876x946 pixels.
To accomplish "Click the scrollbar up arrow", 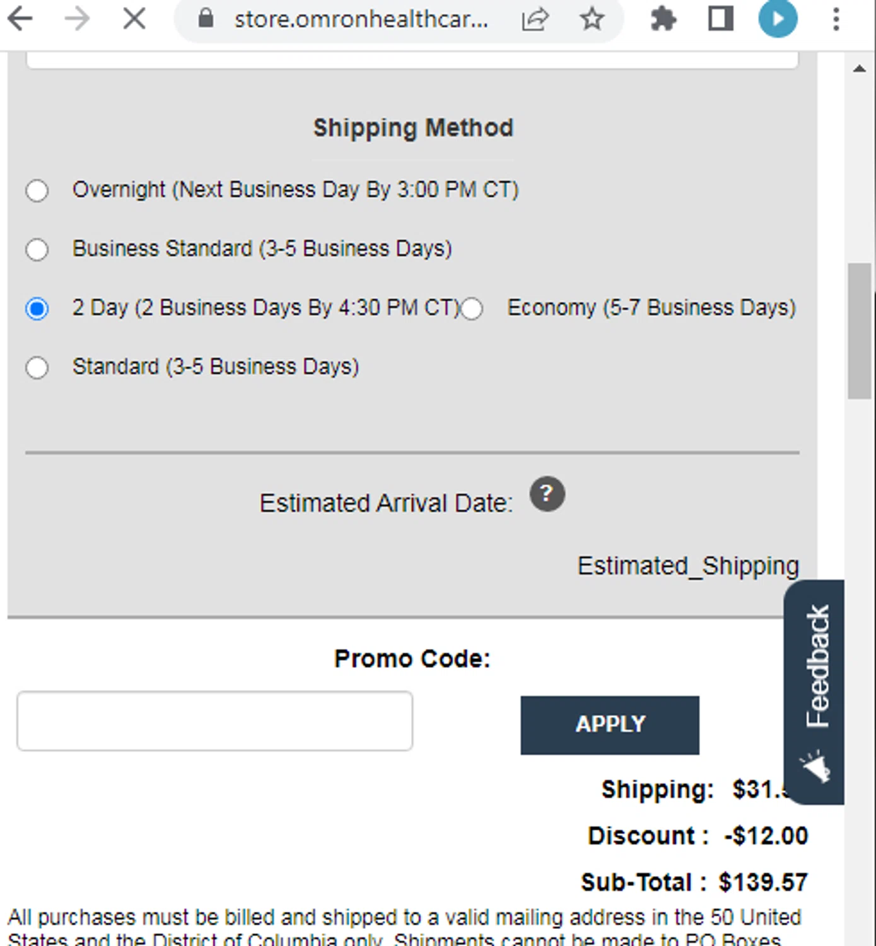I will pos(860,68).
